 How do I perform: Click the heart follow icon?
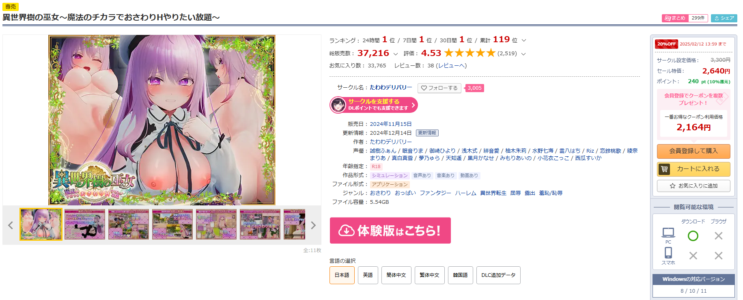click(x=424, y=88)
